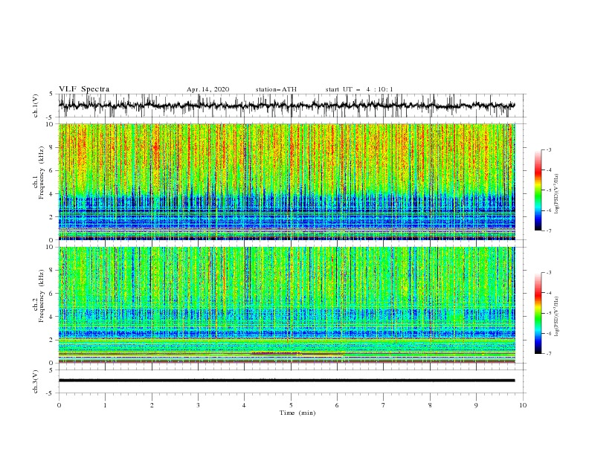Click the "VLF Spectra" plot title
This screenshot has height=455, width=589.
[84, 89]
